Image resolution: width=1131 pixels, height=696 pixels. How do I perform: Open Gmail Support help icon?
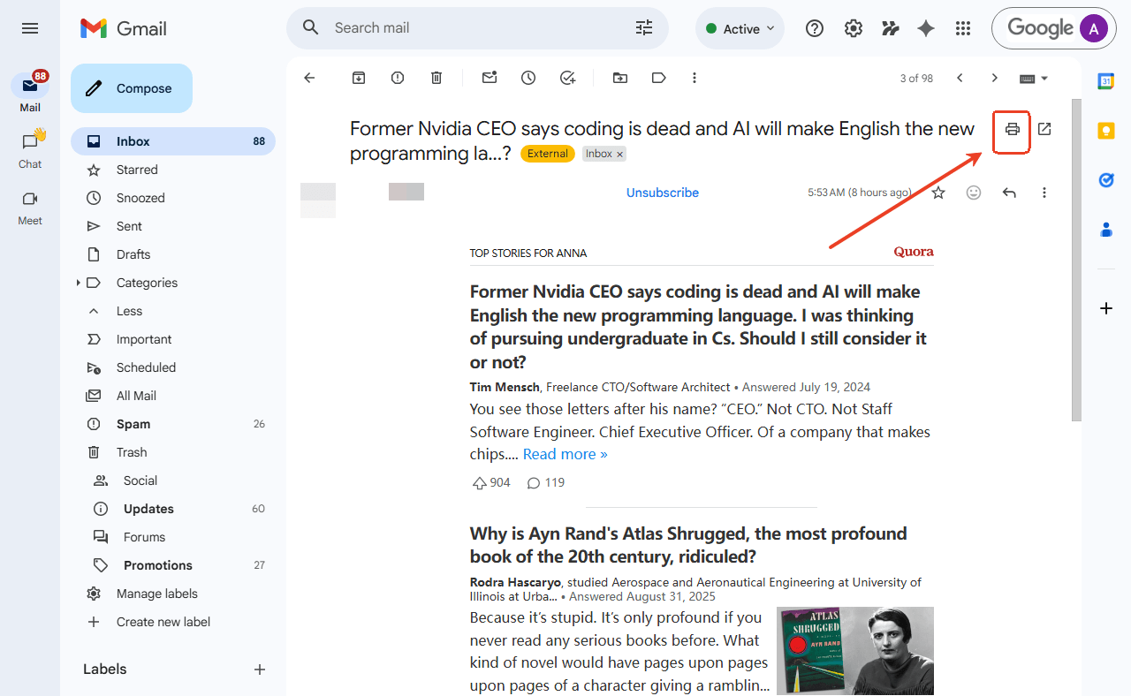coord(815,28)
